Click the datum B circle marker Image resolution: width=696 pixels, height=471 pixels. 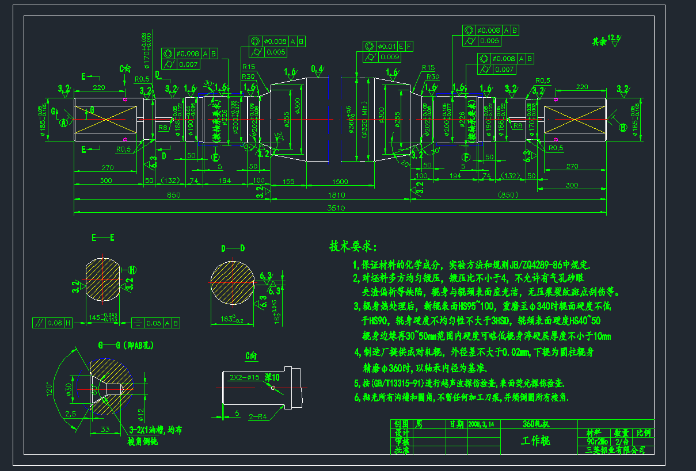(x=622, y=128)
